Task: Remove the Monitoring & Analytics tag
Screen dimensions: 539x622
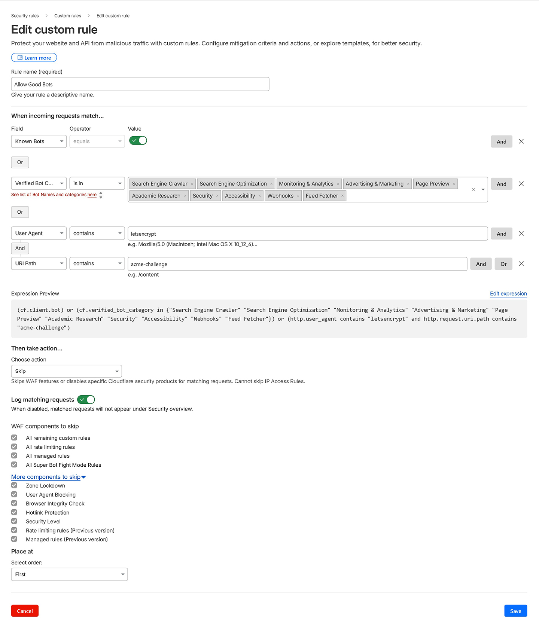Action: coord(338,184)
